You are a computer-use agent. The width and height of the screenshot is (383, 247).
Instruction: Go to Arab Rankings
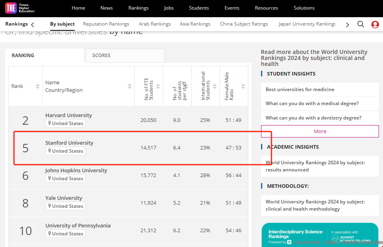pyautogui.click(x=155, y=24)
